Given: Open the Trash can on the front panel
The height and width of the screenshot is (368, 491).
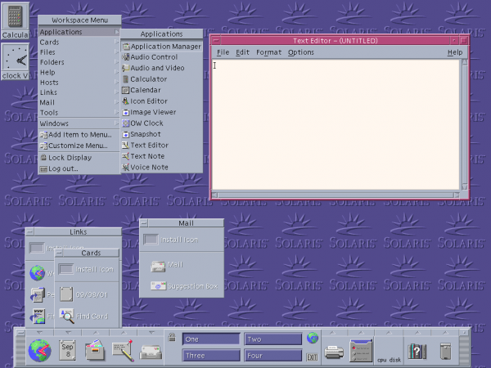Looking at the screenshot, I should [445, 352].
